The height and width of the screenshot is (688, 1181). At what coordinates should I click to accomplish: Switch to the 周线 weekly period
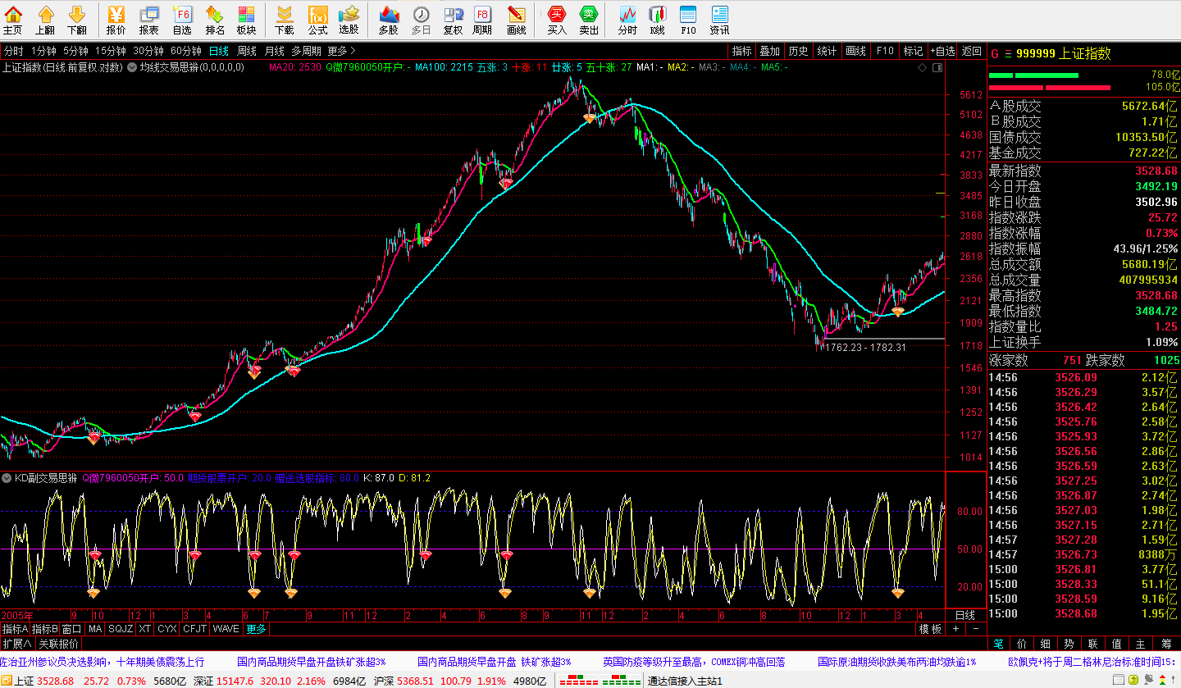point(246,51)
